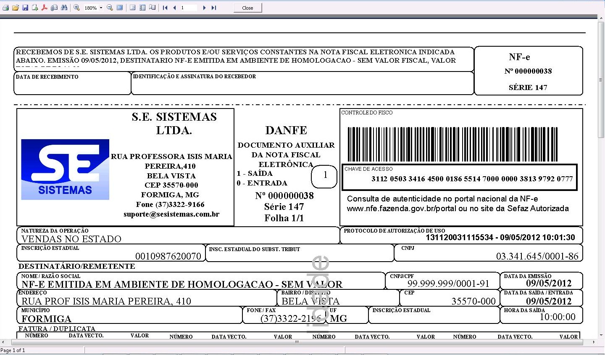
Task: Click the Export document icon
Action: pos(35,8)
